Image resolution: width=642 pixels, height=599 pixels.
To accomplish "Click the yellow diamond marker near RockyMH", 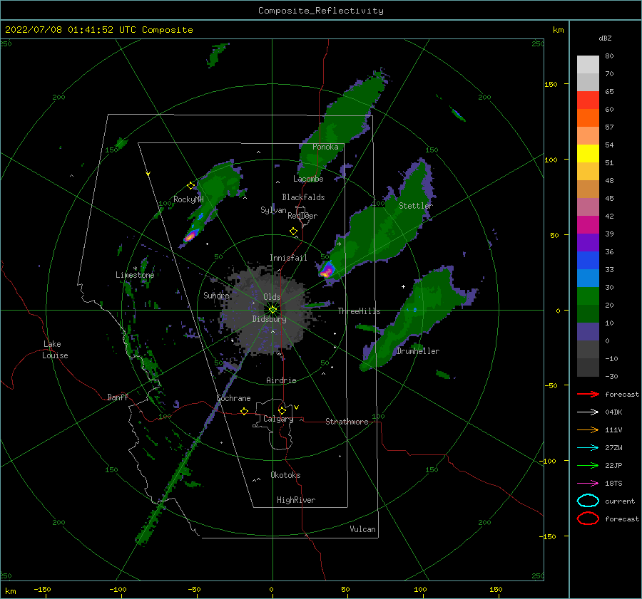I will pyautogui.click(x=190, y=186).
